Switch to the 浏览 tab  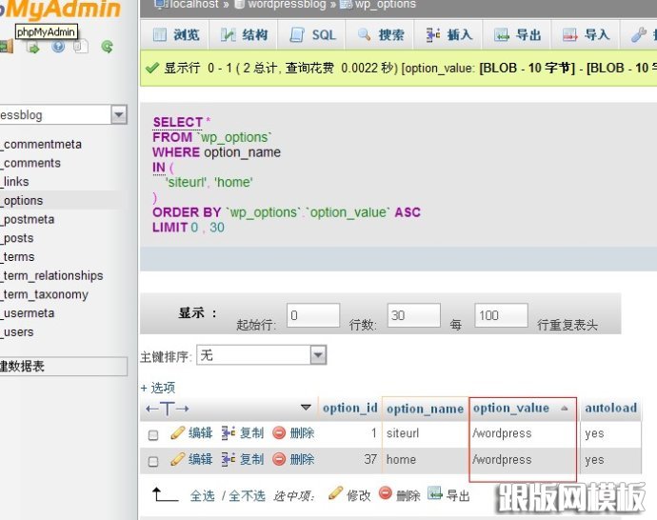pyautogui.click(x=176, y=35)
